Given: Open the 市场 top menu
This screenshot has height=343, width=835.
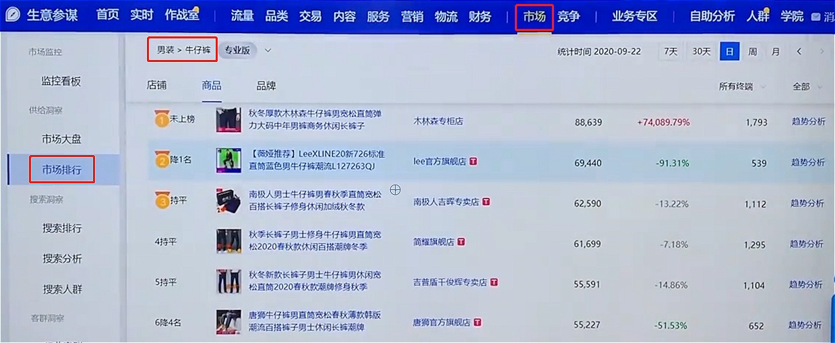Looking at the screenshot, I should click(534, 16).
